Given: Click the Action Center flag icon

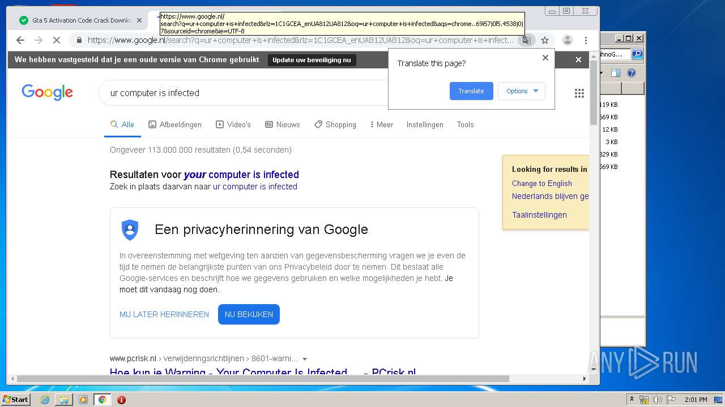Looking at the screenshot, I should pyautogui.click(x=671, y=400).
